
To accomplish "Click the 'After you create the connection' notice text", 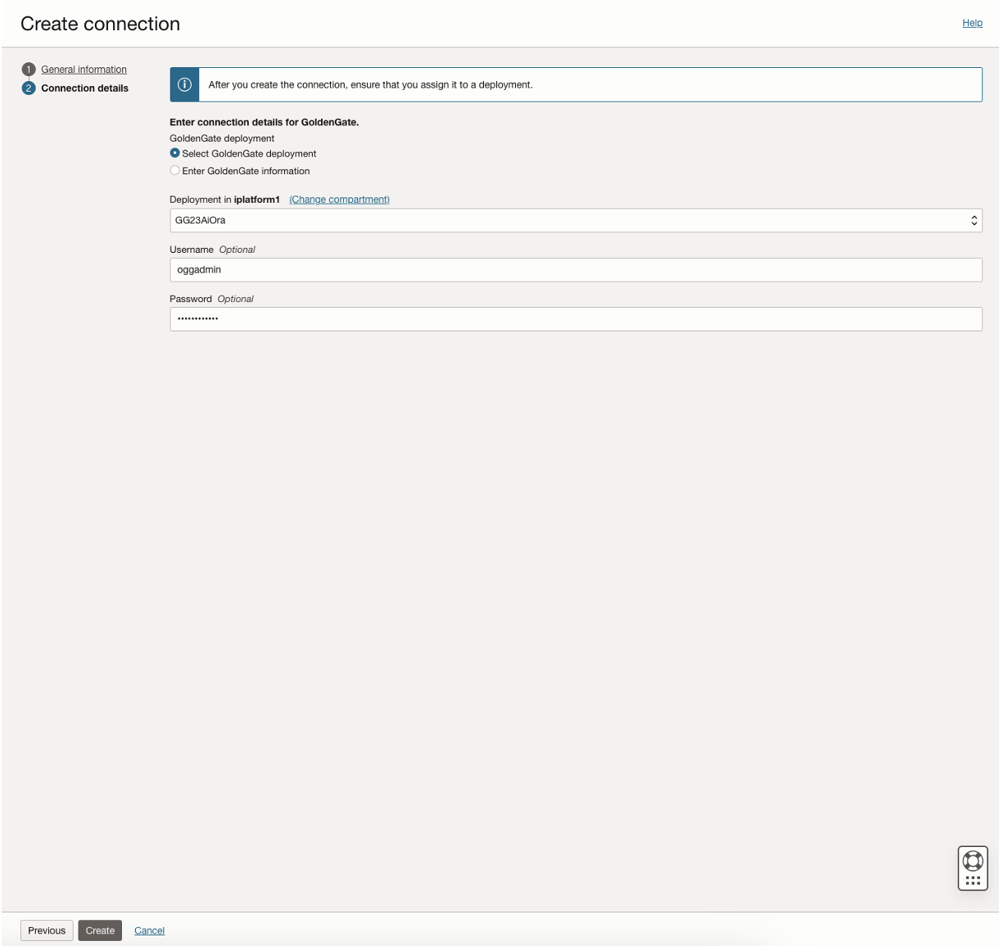I will 371,84.
